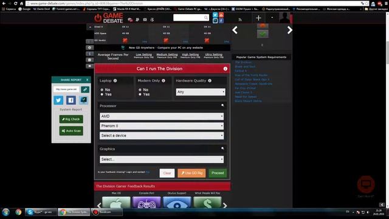The height and width of the screenshot is (219, 389).
Task: Click the plus icon in the site header
Action: [258, 18]
